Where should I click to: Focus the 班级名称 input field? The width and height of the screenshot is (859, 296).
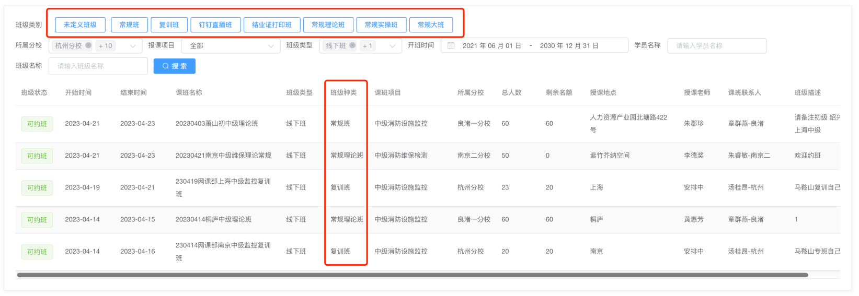pos(98,66)
